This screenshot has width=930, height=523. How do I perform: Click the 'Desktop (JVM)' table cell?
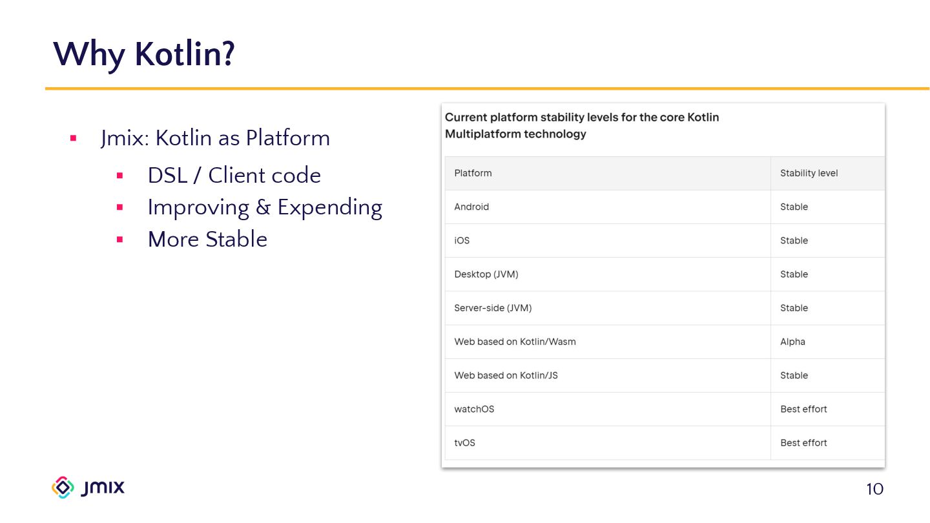click(486, 274)
